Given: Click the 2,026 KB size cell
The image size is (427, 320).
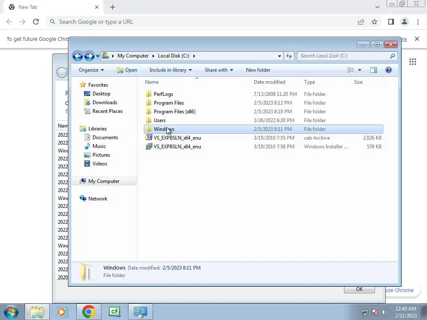Looking at the screenshot, I should tap(372, 137).
